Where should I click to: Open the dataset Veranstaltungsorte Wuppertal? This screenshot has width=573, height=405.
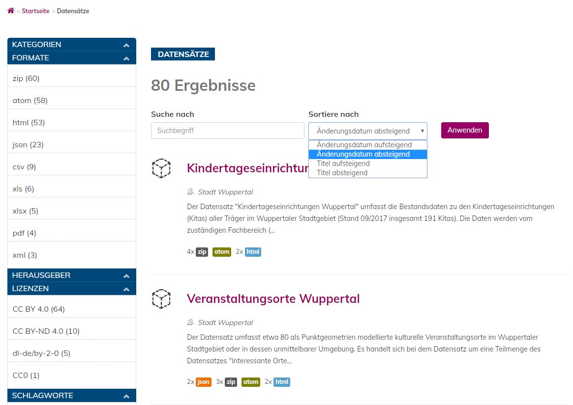(273, 298)
